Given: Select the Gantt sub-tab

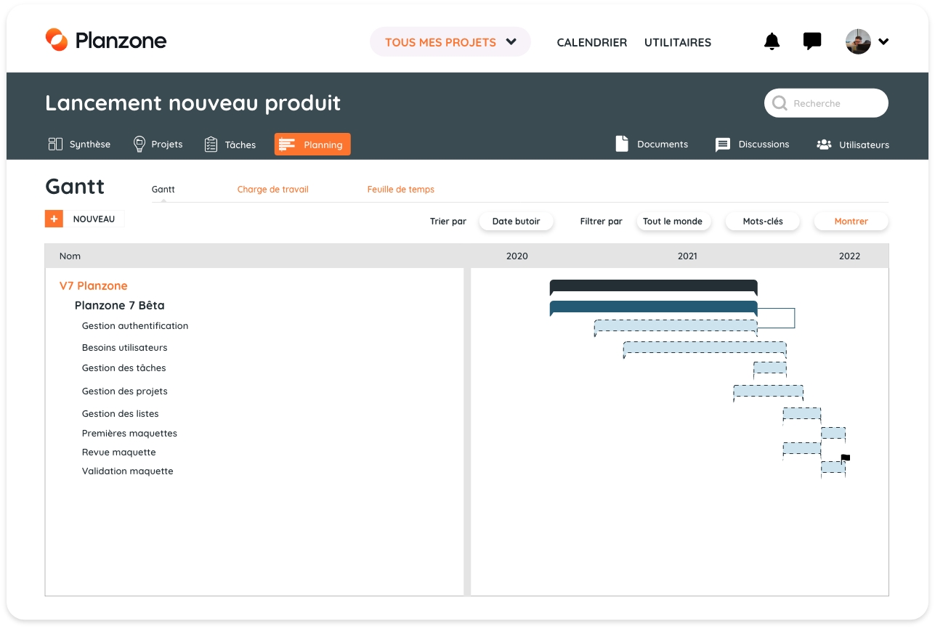Looking at the screenshot, I should coord(163,190).
